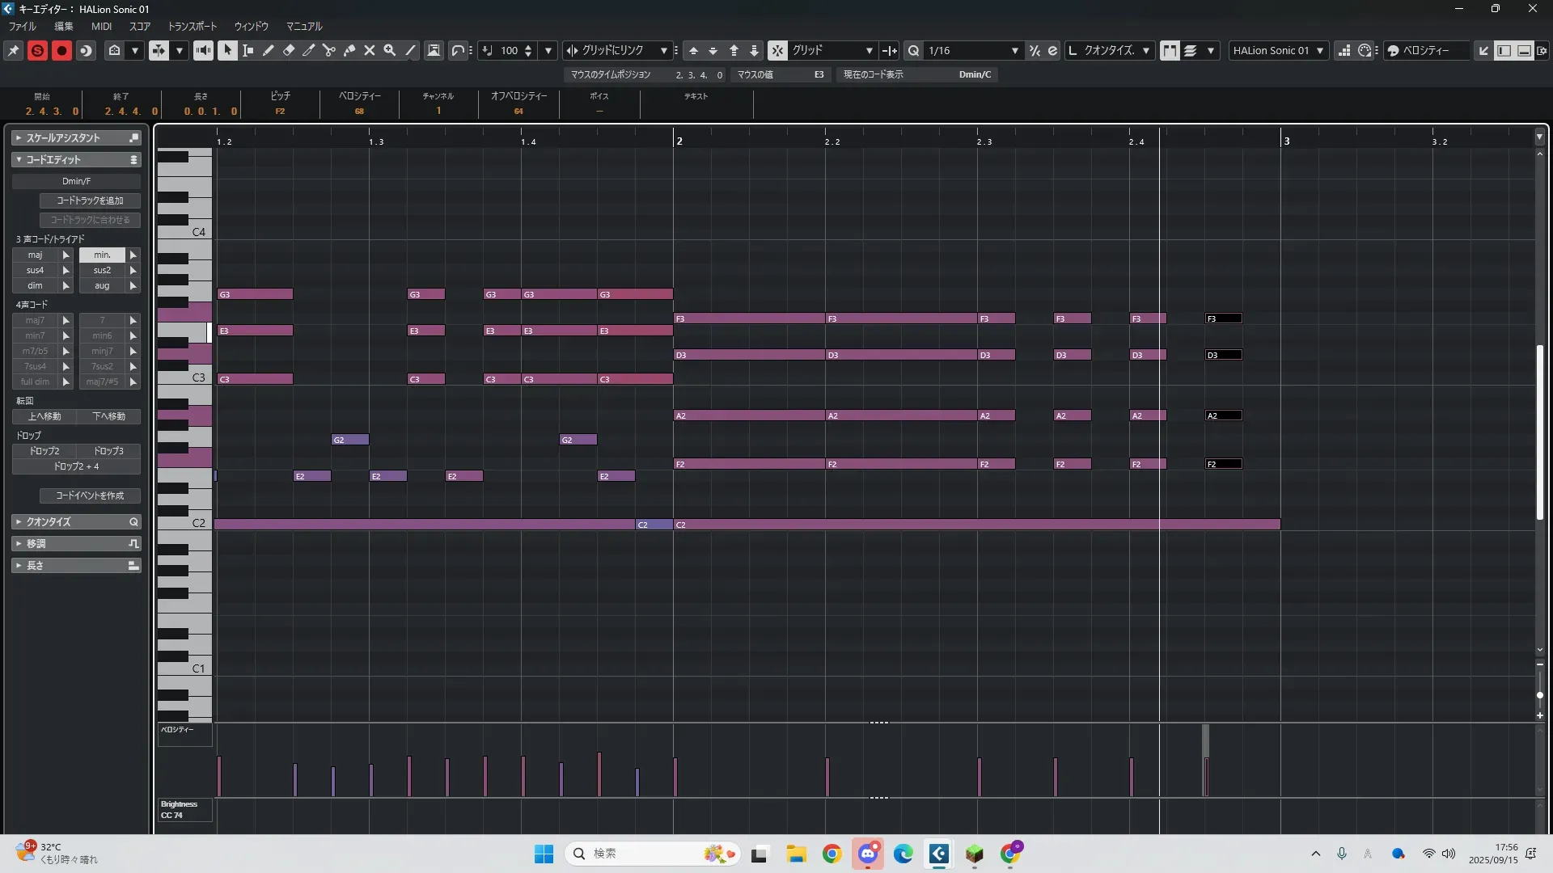Click the ドロップ2 voicing button

tap(44, 451)
